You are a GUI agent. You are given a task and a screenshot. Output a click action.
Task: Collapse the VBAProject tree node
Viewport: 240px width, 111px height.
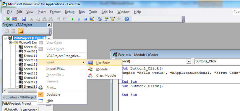[5, 38]
